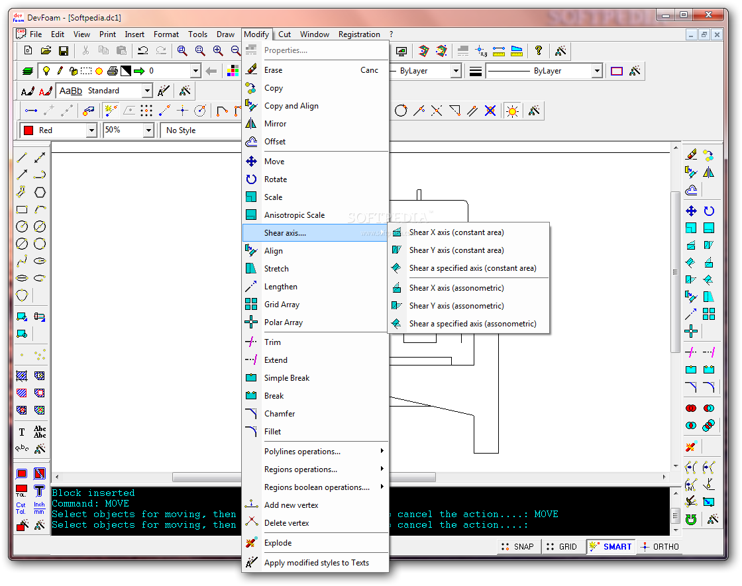This screenshot has height=586, width=742.
Task: Click the Cut Tol. icon in left toolbox
Action: tap(21, 508)
